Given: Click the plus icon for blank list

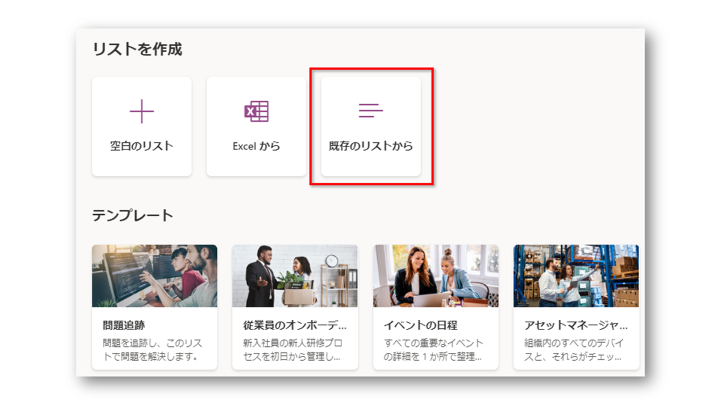Looking at the screenshot, I should tap(142, 111).
